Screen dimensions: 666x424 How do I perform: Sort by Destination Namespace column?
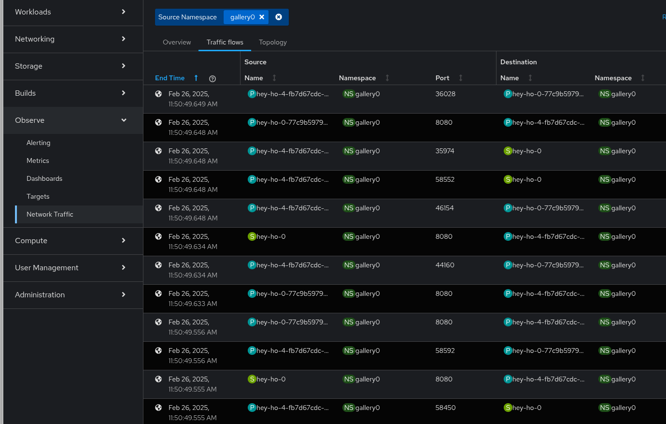click(642, 78)
